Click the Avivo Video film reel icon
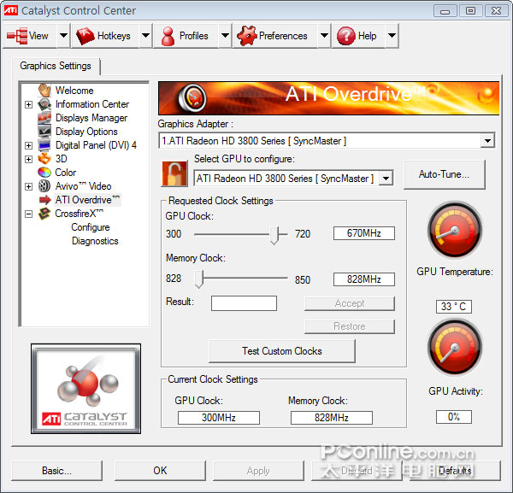The width and height of the screenshot is (513, 493). [x=44, y=186]
